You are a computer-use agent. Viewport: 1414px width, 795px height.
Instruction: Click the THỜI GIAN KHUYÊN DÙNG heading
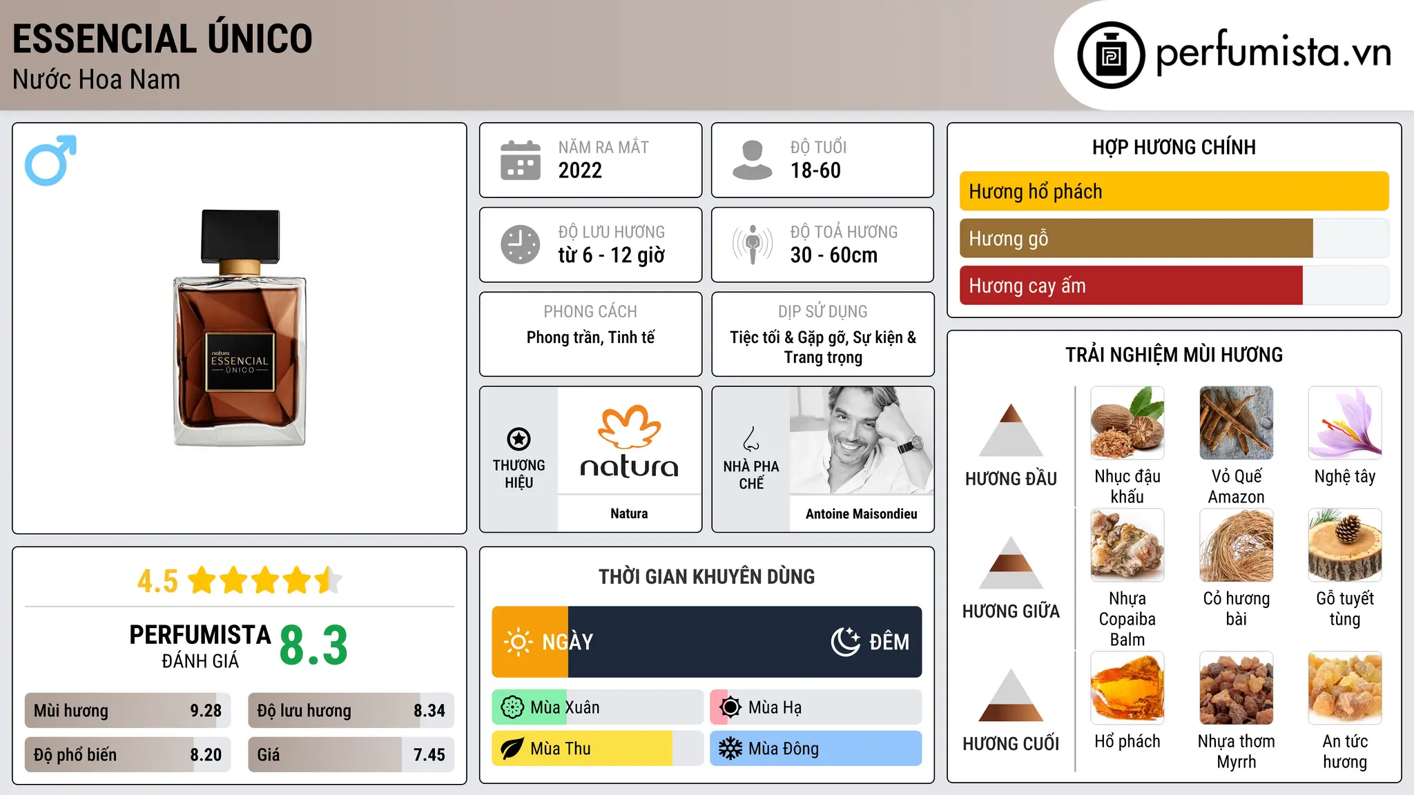point(706,577)
